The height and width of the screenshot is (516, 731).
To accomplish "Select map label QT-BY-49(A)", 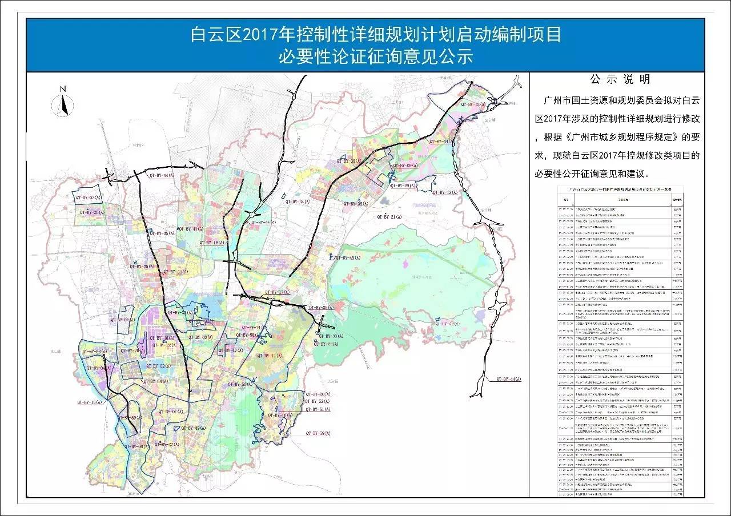I will [x=192, y=428].
